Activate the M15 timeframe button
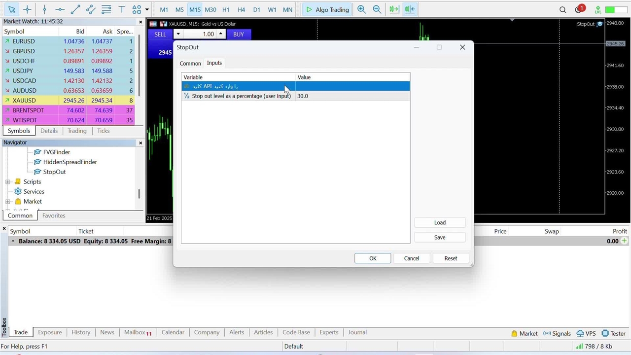This screenshot has width=631, height=355. point(195,9)
